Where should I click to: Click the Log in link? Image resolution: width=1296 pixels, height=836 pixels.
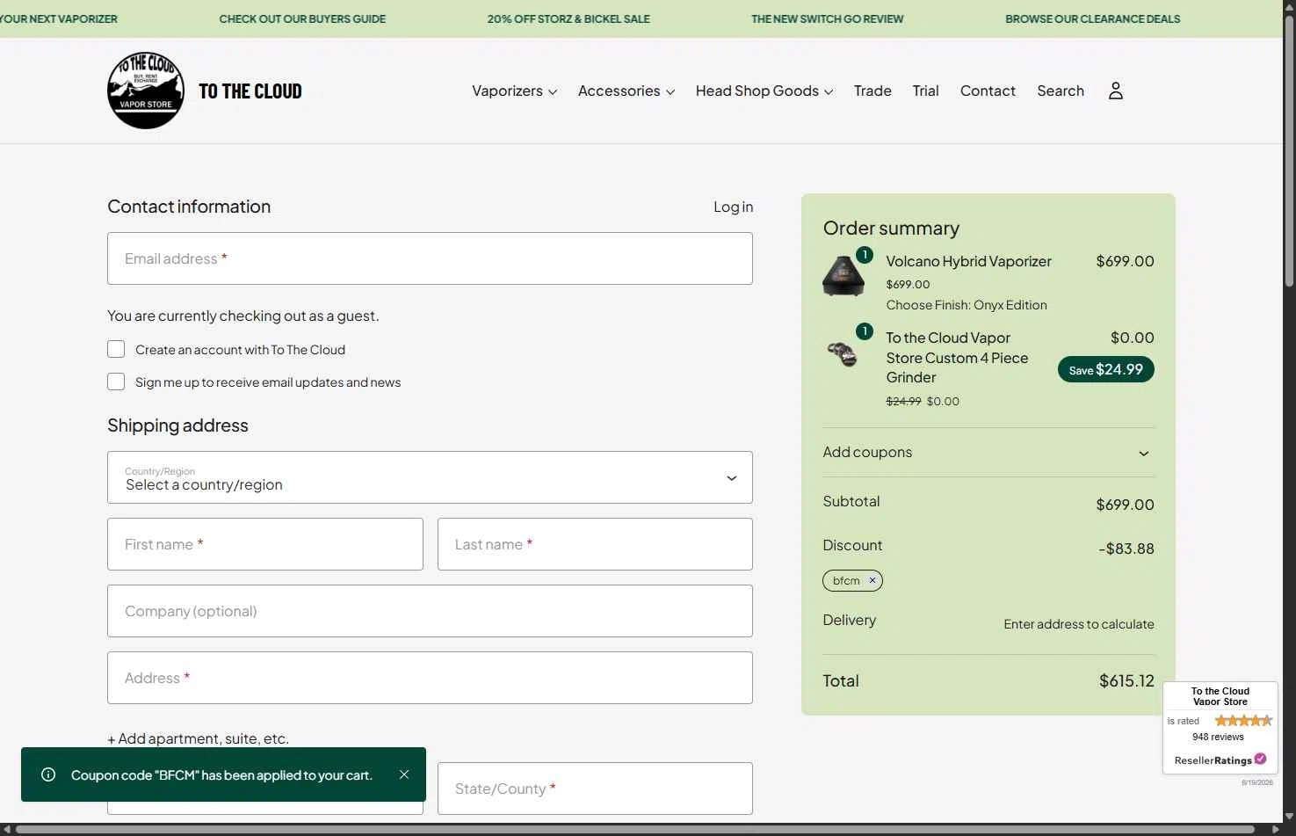pyautogui.click(x=733, y=207)
